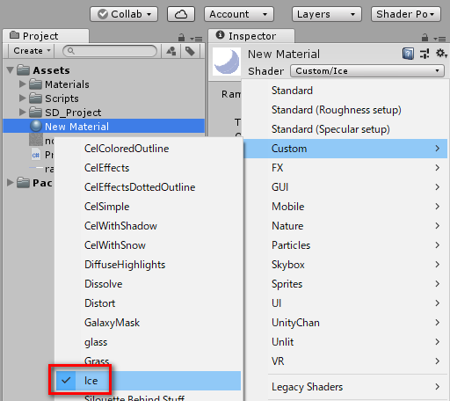Open the Mobile shader submenu

click(345, 207)
